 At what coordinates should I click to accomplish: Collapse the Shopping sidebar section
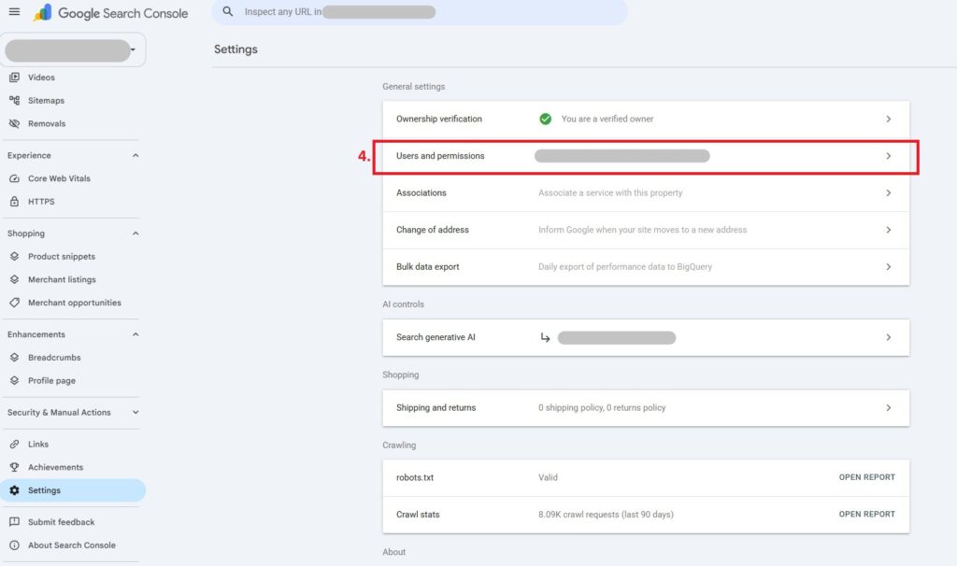point(136,233)
